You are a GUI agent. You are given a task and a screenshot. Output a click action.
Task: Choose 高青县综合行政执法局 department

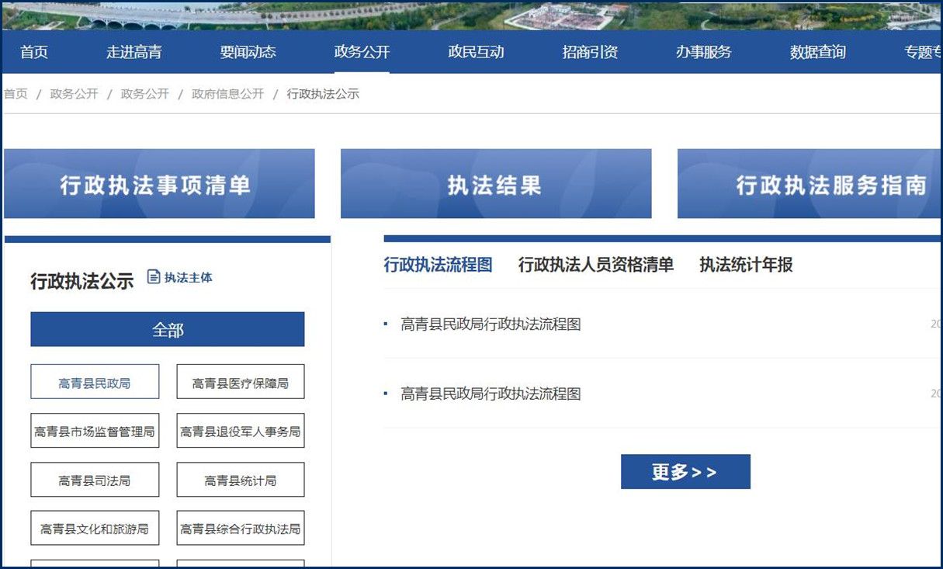240,529
